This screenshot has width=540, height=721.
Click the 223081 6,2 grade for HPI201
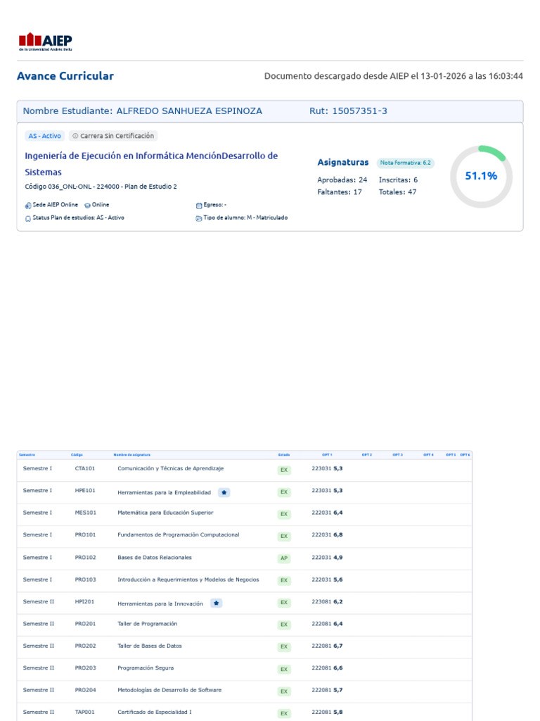coord(327,601)
